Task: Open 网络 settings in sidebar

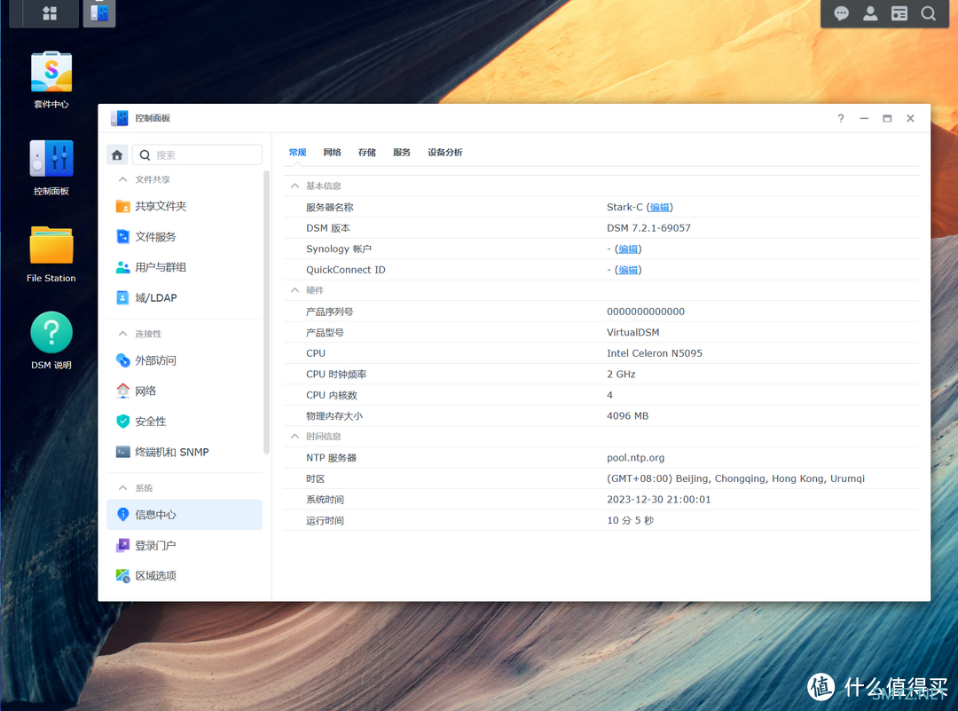Action: (x=185, y=391)
